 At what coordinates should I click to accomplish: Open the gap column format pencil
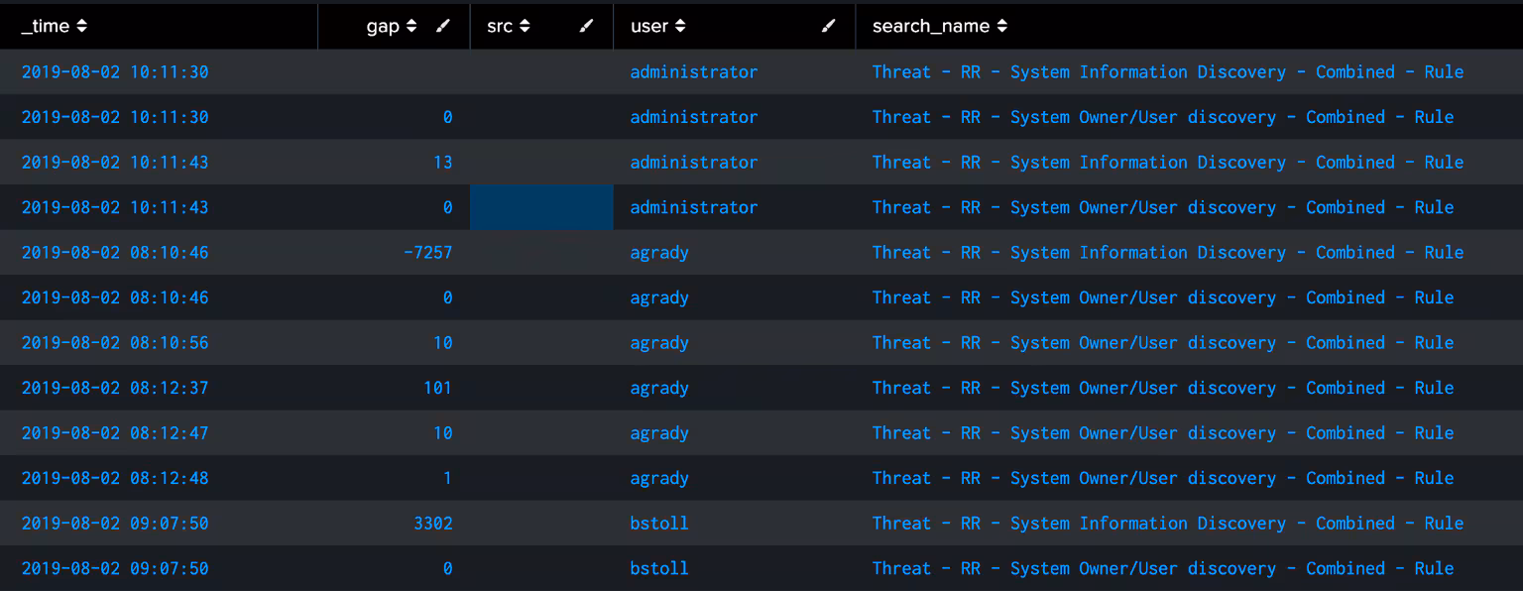(x=442, y=26)
